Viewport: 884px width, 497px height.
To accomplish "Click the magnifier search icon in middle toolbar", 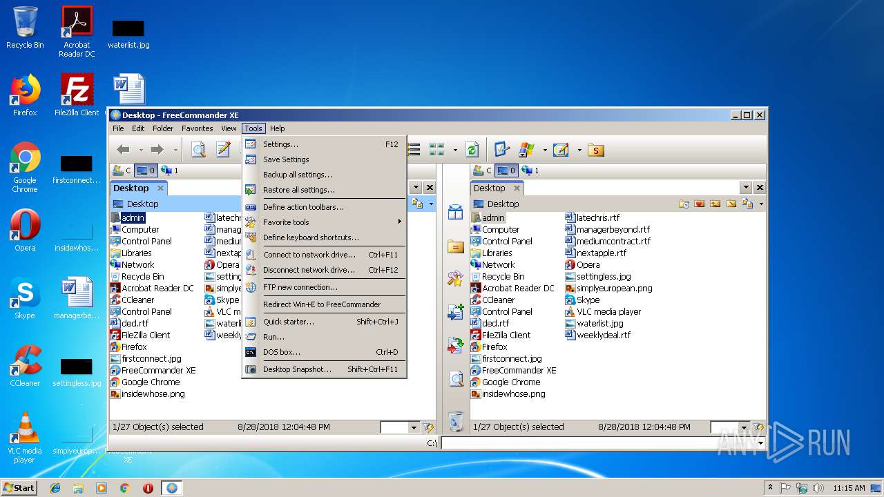I will point(456,378).
